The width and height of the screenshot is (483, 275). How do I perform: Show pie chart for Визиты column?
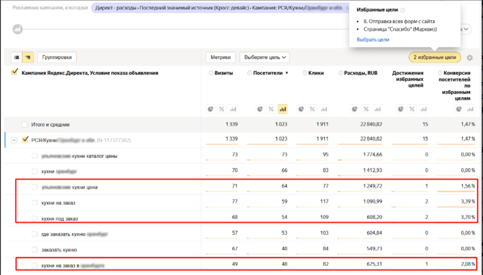211,109
